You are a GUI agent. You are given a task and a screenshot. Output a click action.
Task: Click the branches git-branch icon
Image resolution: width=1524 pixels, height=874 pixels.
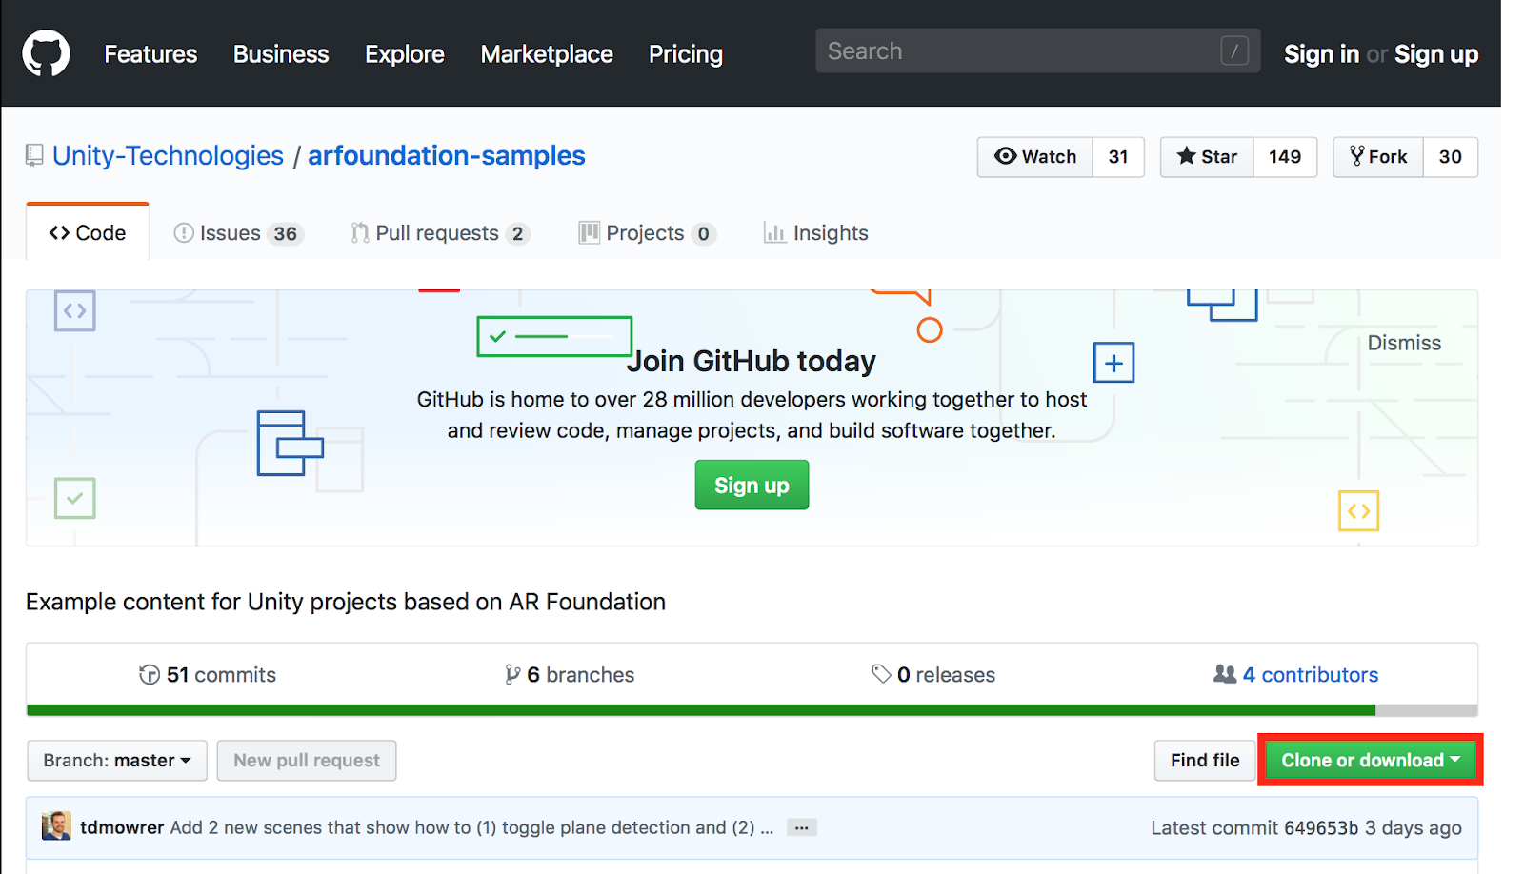coord(512,675)
